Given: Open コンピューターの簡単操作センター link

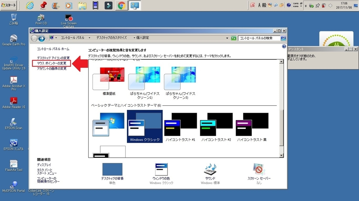Looking at the screenshot, I should (x=48, y=180).
